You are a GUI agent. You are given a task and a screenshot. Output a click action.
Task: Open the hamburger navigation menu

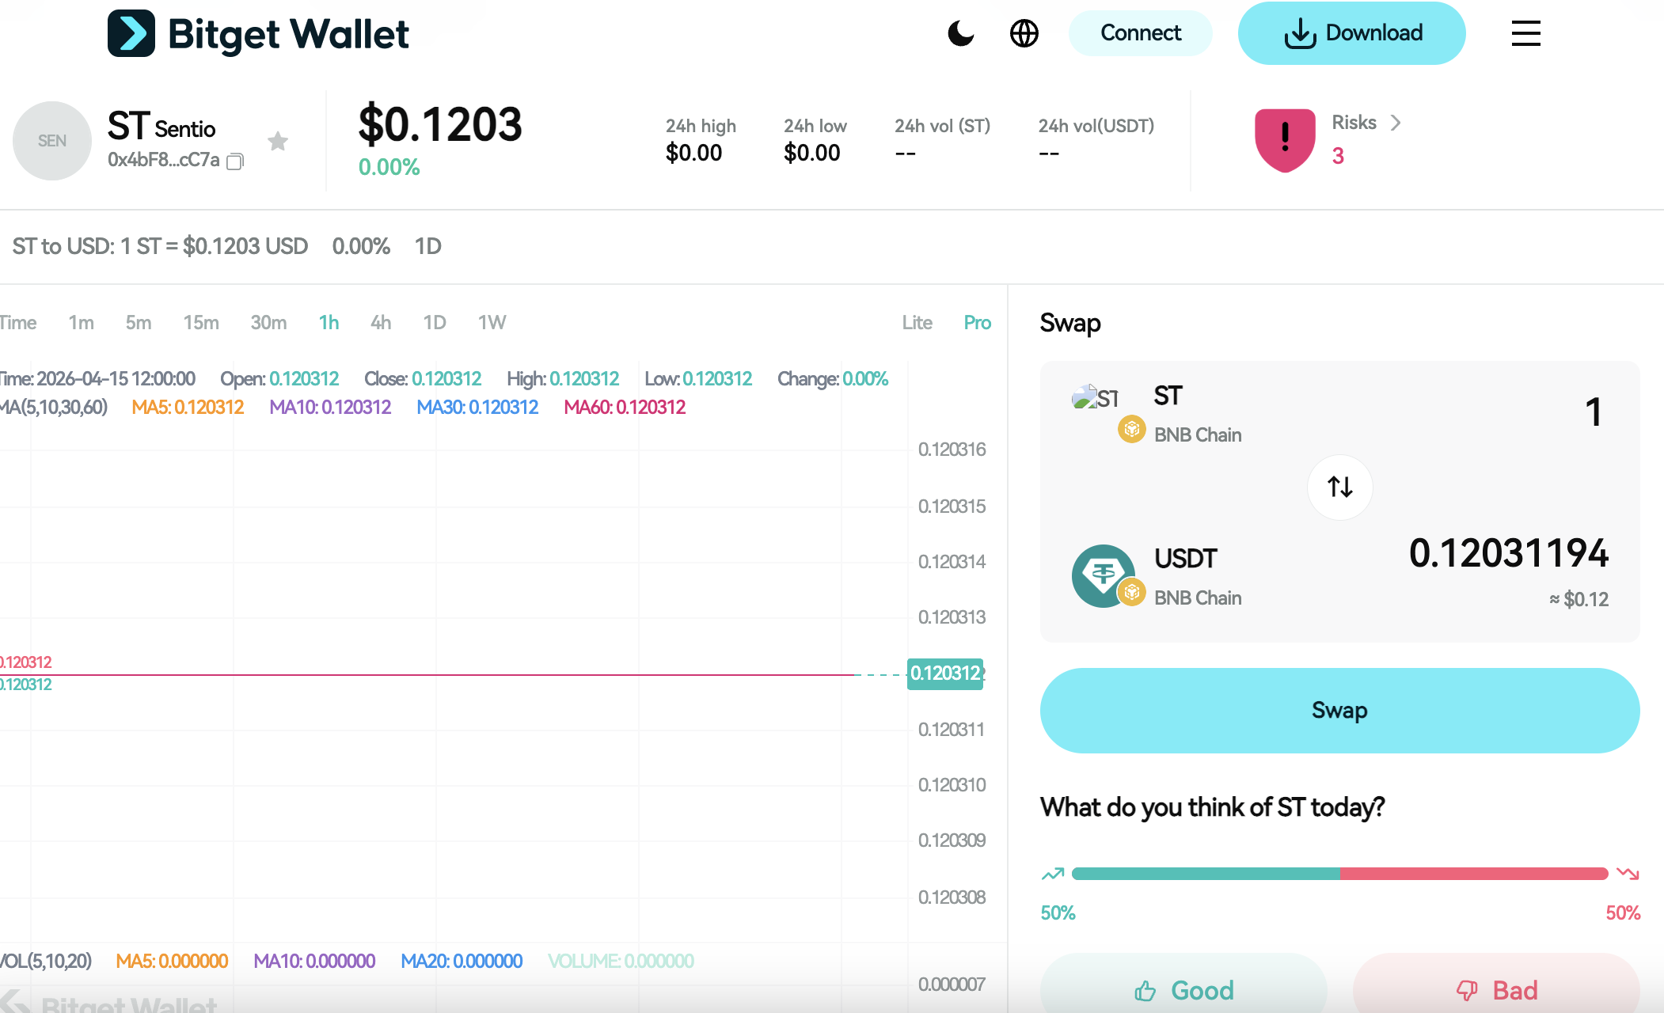tap(1525, 33)
